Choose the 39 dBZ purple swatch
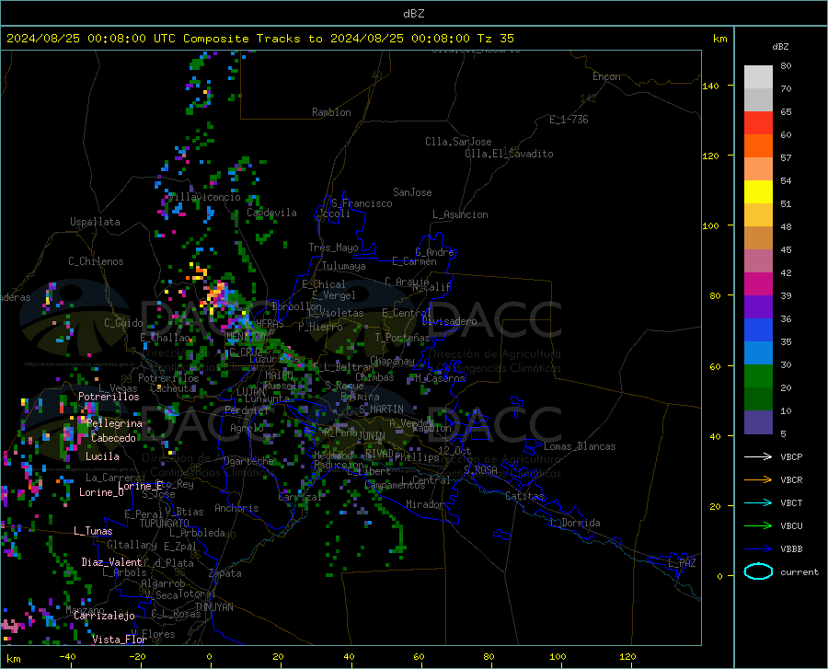828x669 pixels. (758, 307)
